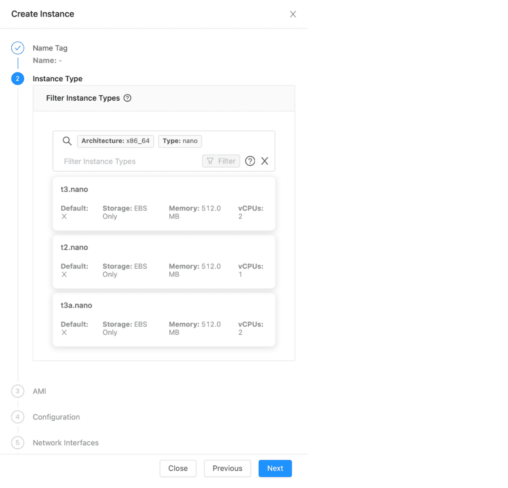The height and width of the screenshot is (488, 508).
Task: Open the Filter Instance Types help icon in the header
Action: click(127, 98)
